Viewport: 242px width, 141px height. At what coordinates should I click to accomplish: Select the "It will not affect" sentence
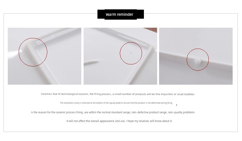(119, 121)
